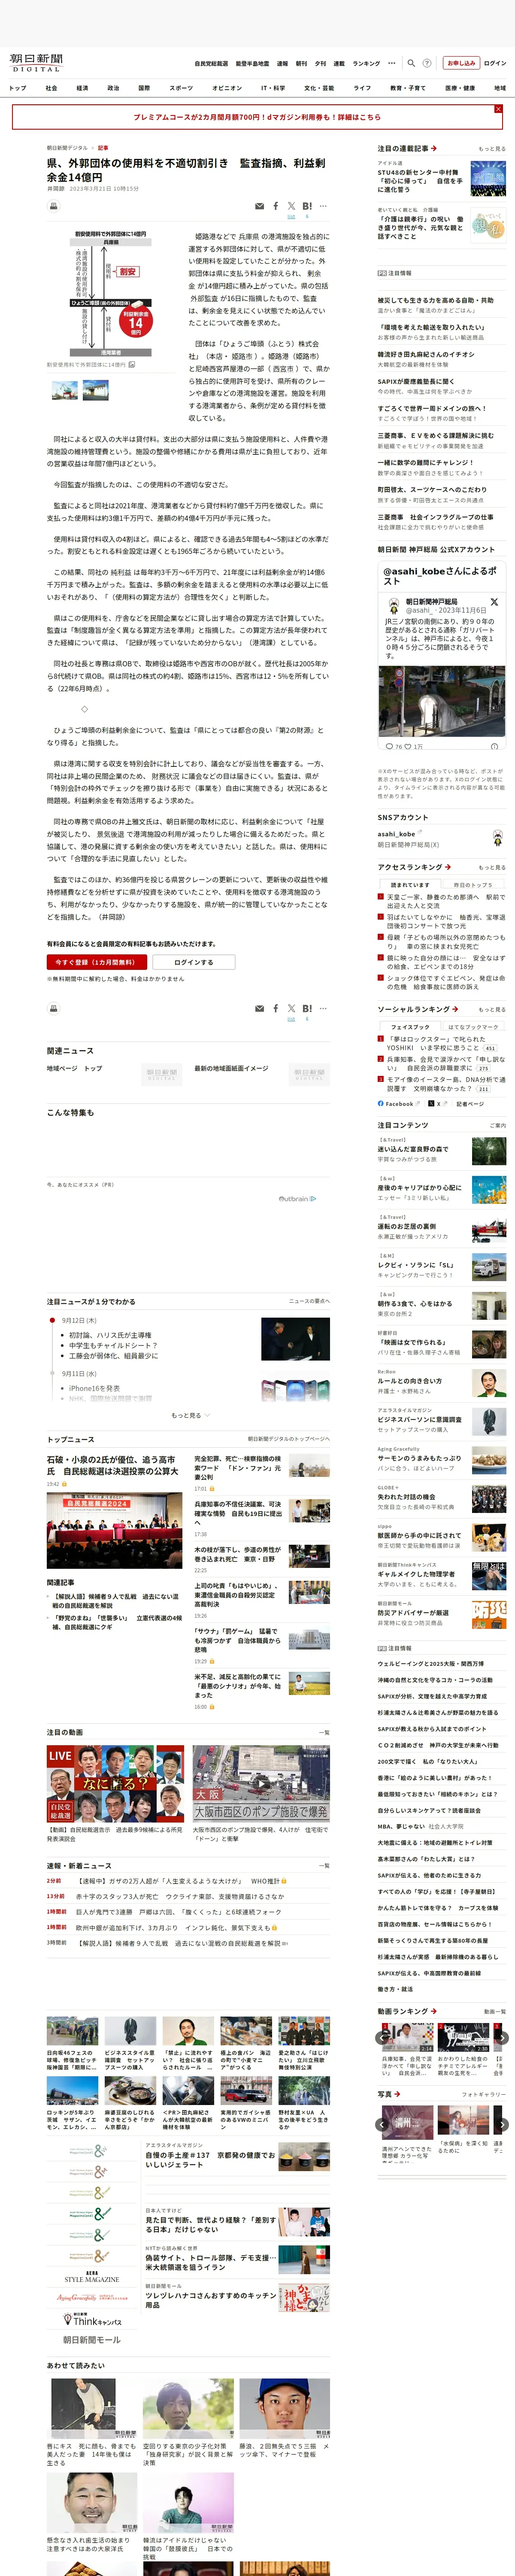This screenshot has height=2576, width=515.
Task: Open もっと見る beside 注目の連載記事
Action: coord(491,149)
